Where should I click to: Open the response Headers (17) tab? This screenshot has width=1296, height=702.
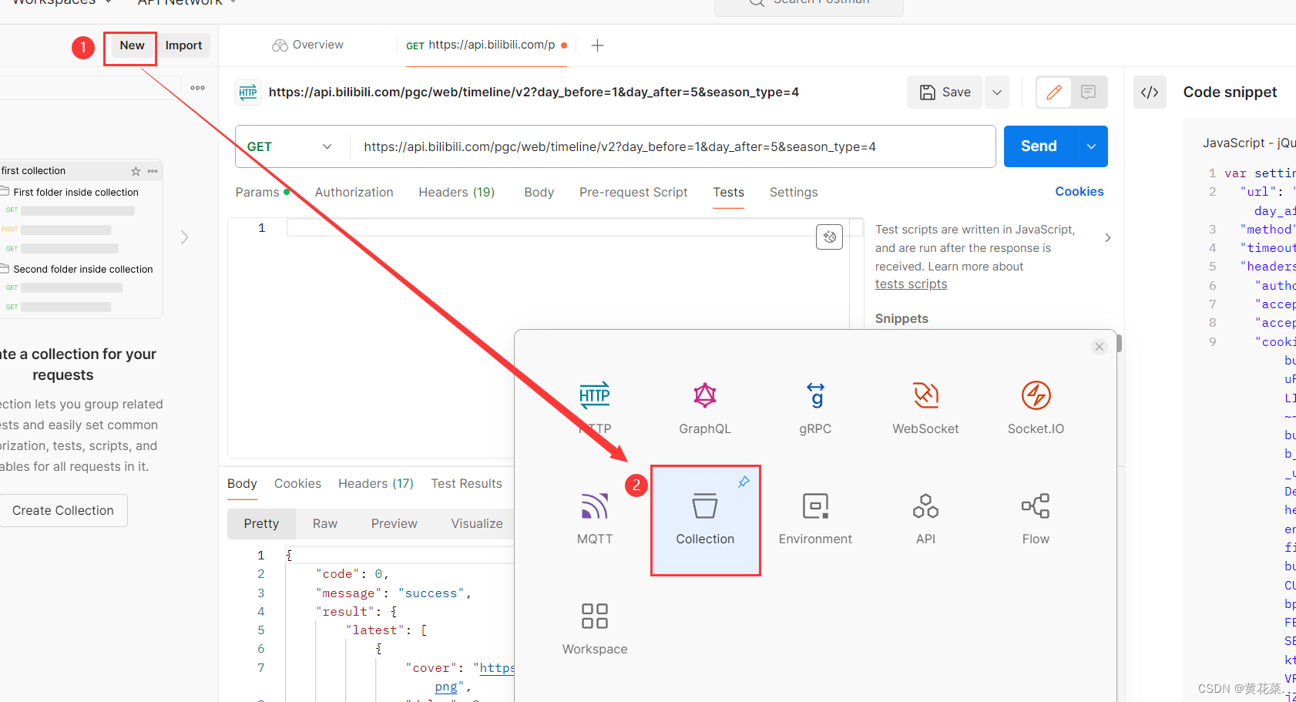376,483
